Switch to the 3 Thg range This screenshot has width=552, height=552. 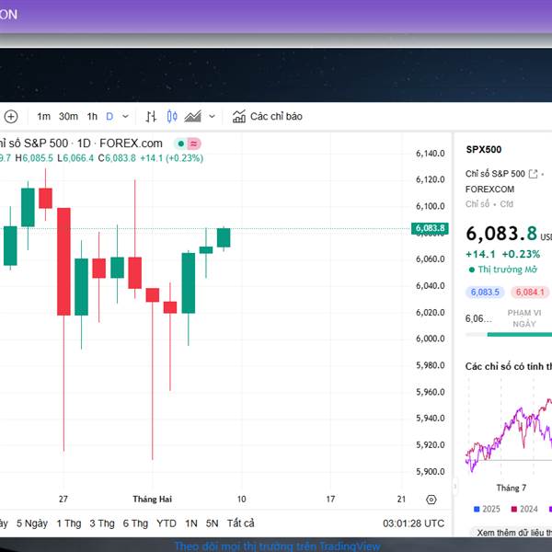(x=102, y=523)
